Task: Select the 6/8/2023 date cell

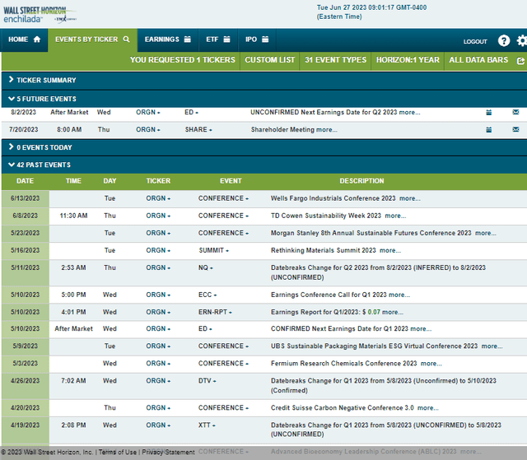Action: pyautogui.click(x=26, y=216)
